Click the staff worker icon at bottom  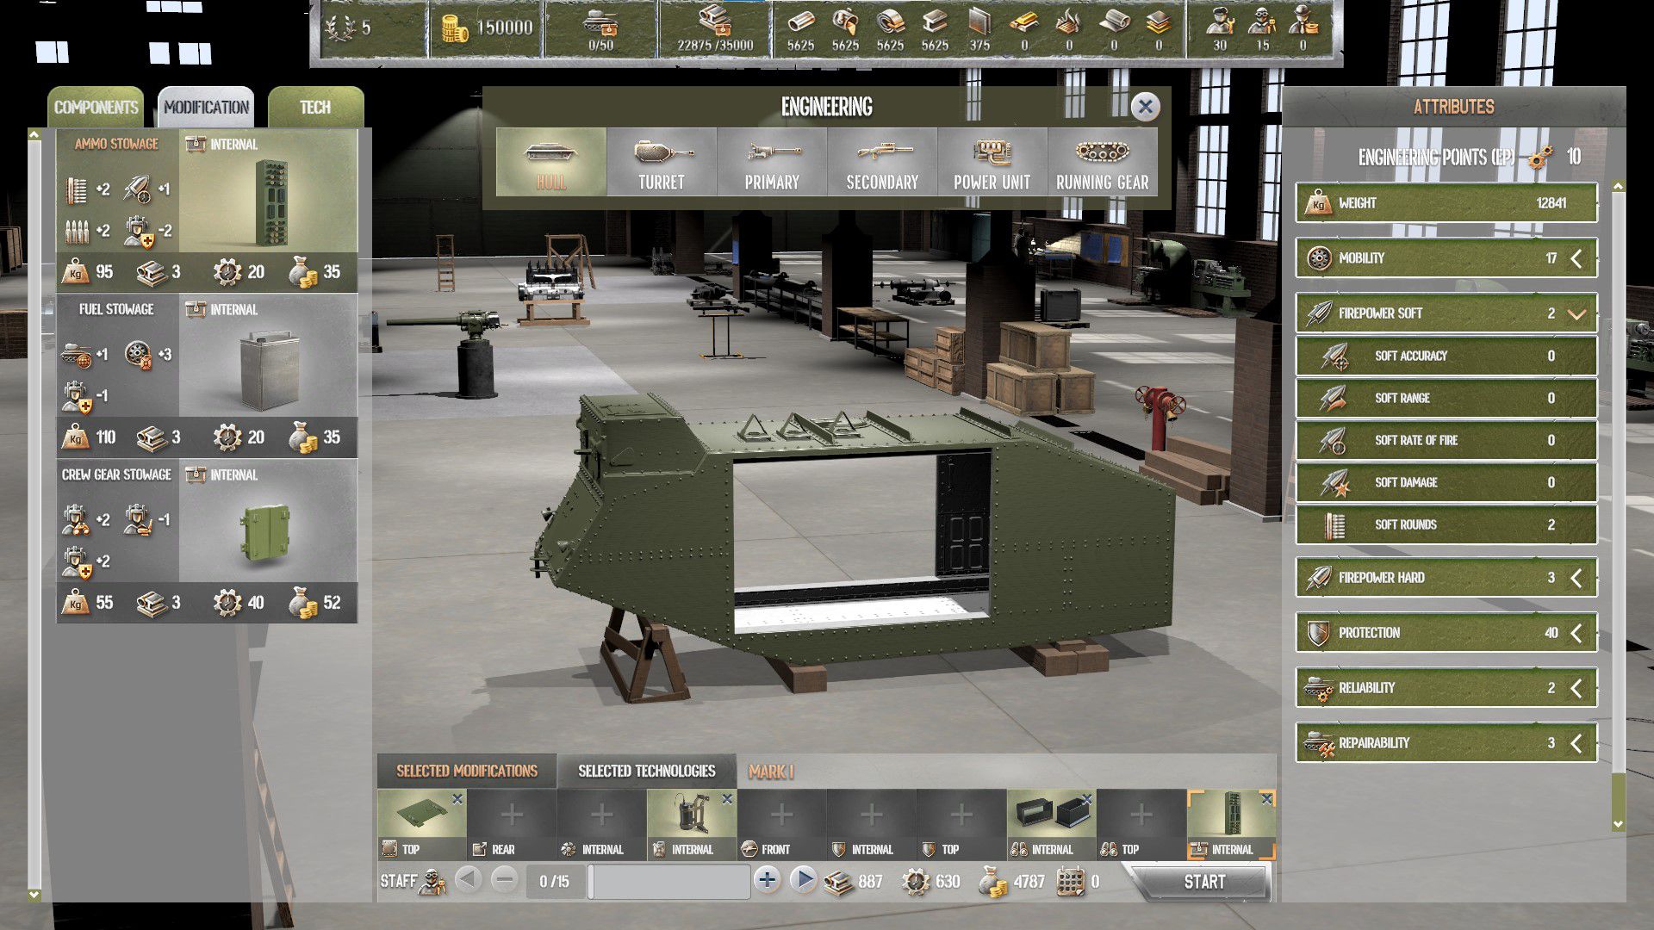(434, 881)
